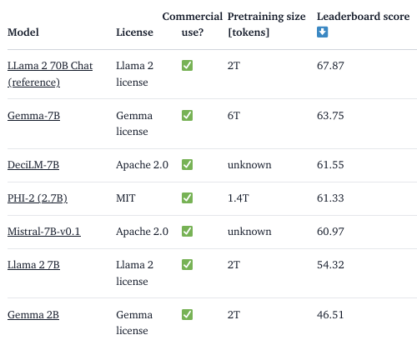Click green checkmark in Gemma-7B row
The width and height of the screenshot is (417, 340).
[187, 115]
